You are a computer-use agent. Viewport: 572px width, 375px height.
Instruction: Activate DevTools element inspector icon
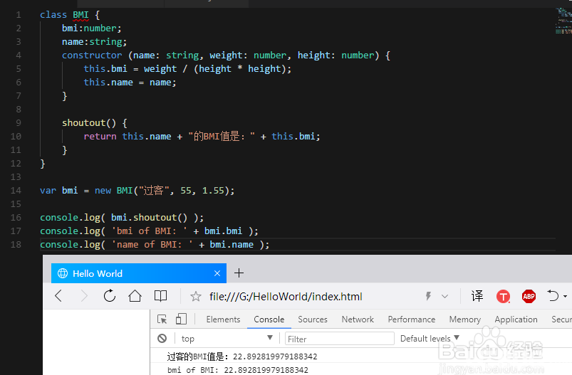[x=162, y=319]
